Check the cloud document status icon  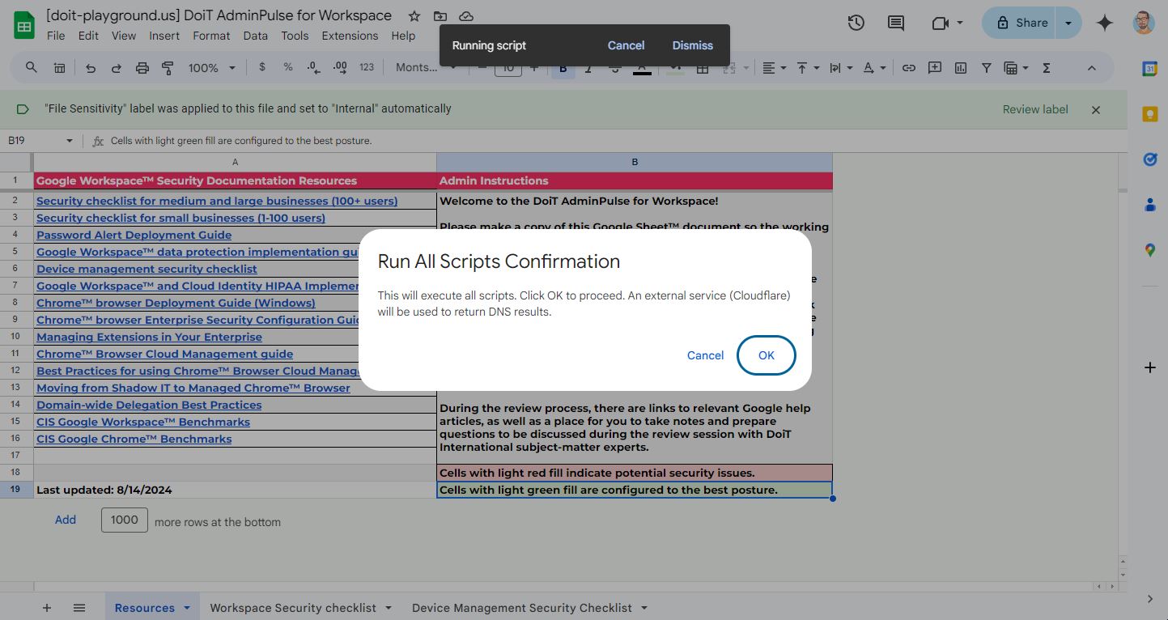[x=466, y=16]
